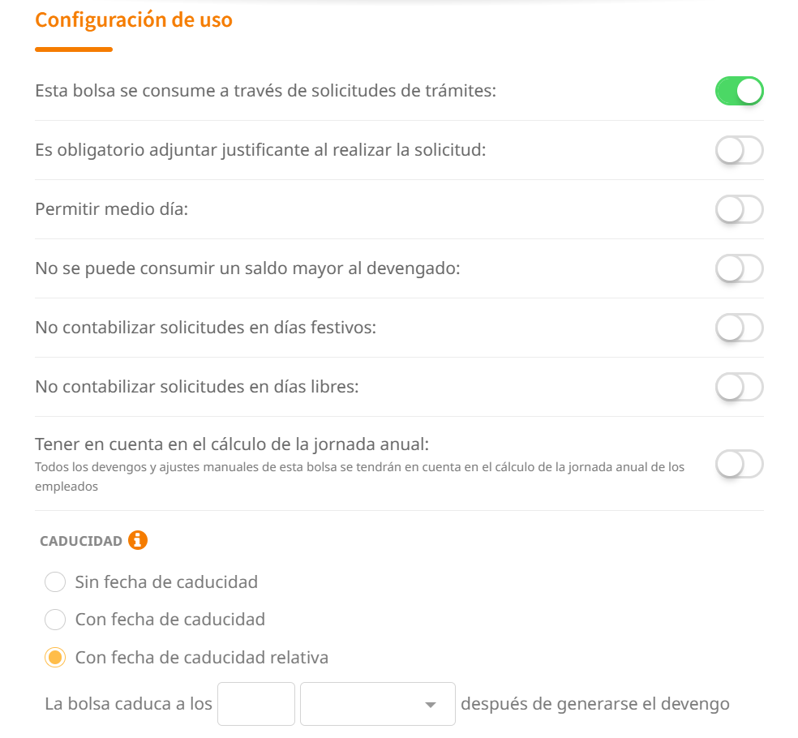Enable obligatorio adjuntar justificante switch
Image resolution: width=798 pixels, height=738 pixels.
click(x=739, y=150)
